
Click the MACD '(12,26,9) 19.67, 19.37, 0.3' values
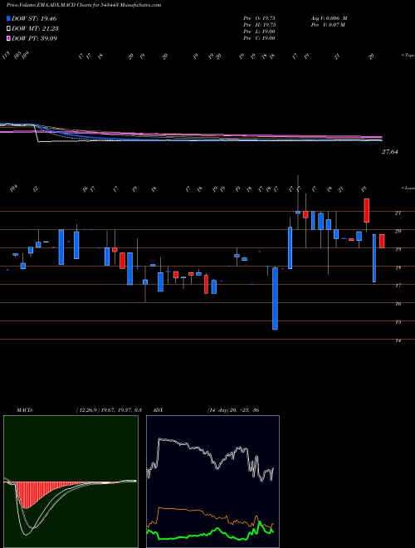(108, 410)
